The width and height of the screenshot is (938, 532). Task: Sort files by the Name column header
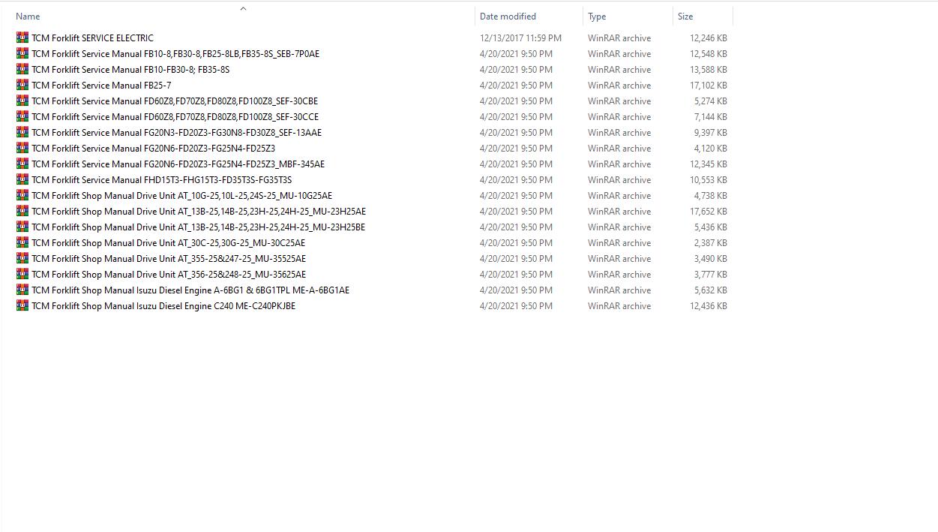(28, 17)
